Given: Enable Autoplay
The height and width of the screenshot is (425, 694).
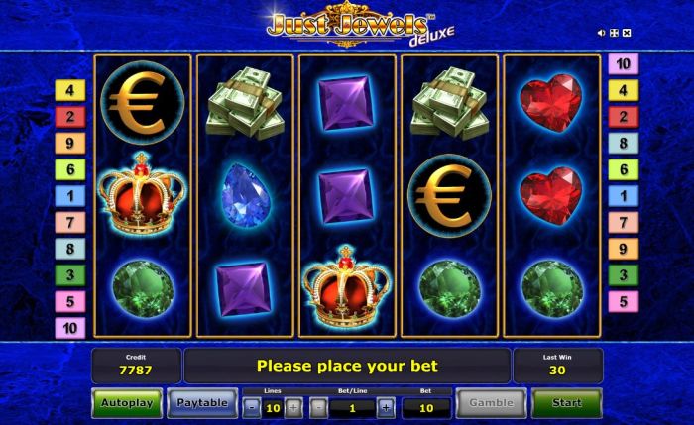Looking at the screenshot, I should (127, 403).
